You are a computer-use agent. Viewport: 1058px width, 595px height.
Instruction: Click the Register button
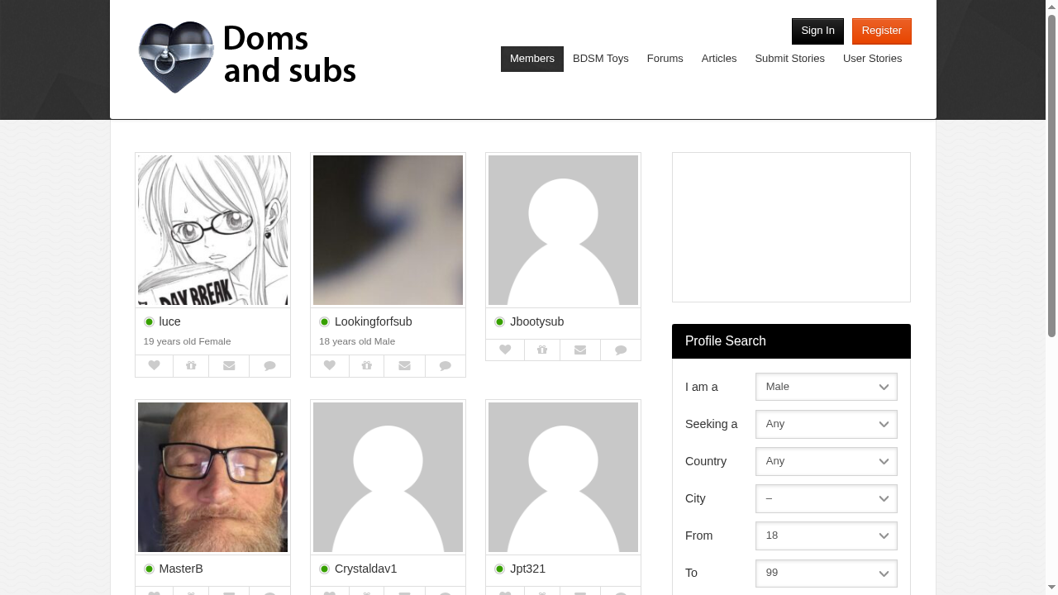[x=881, y=31]
